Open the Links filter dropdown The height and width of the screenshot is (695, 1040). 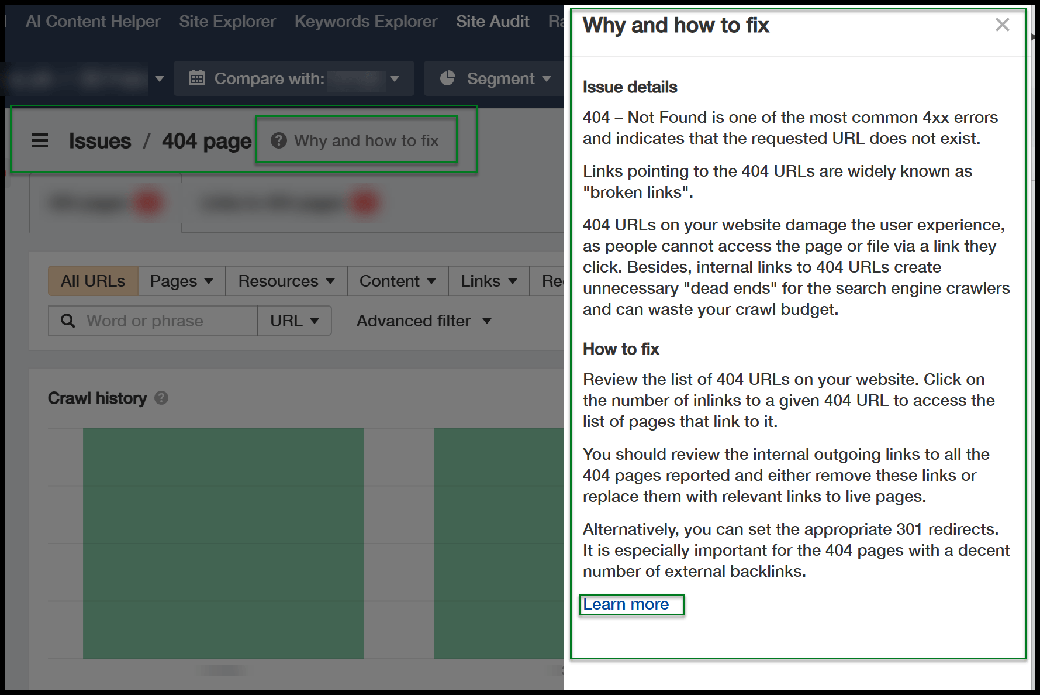489,281
